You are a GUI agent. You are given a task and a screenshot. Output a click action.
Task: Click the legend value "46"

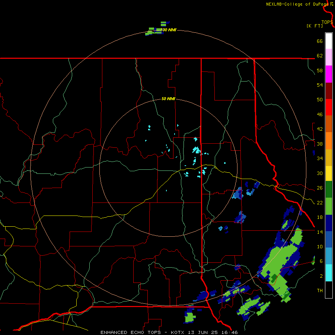point(320,115)
